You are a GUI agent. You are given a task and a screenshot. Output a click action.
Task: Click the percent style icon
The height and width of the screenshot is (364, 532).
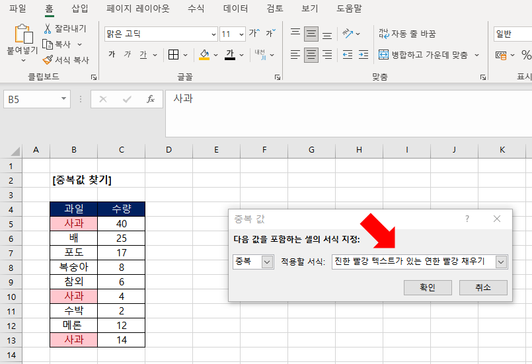(526, 55)
